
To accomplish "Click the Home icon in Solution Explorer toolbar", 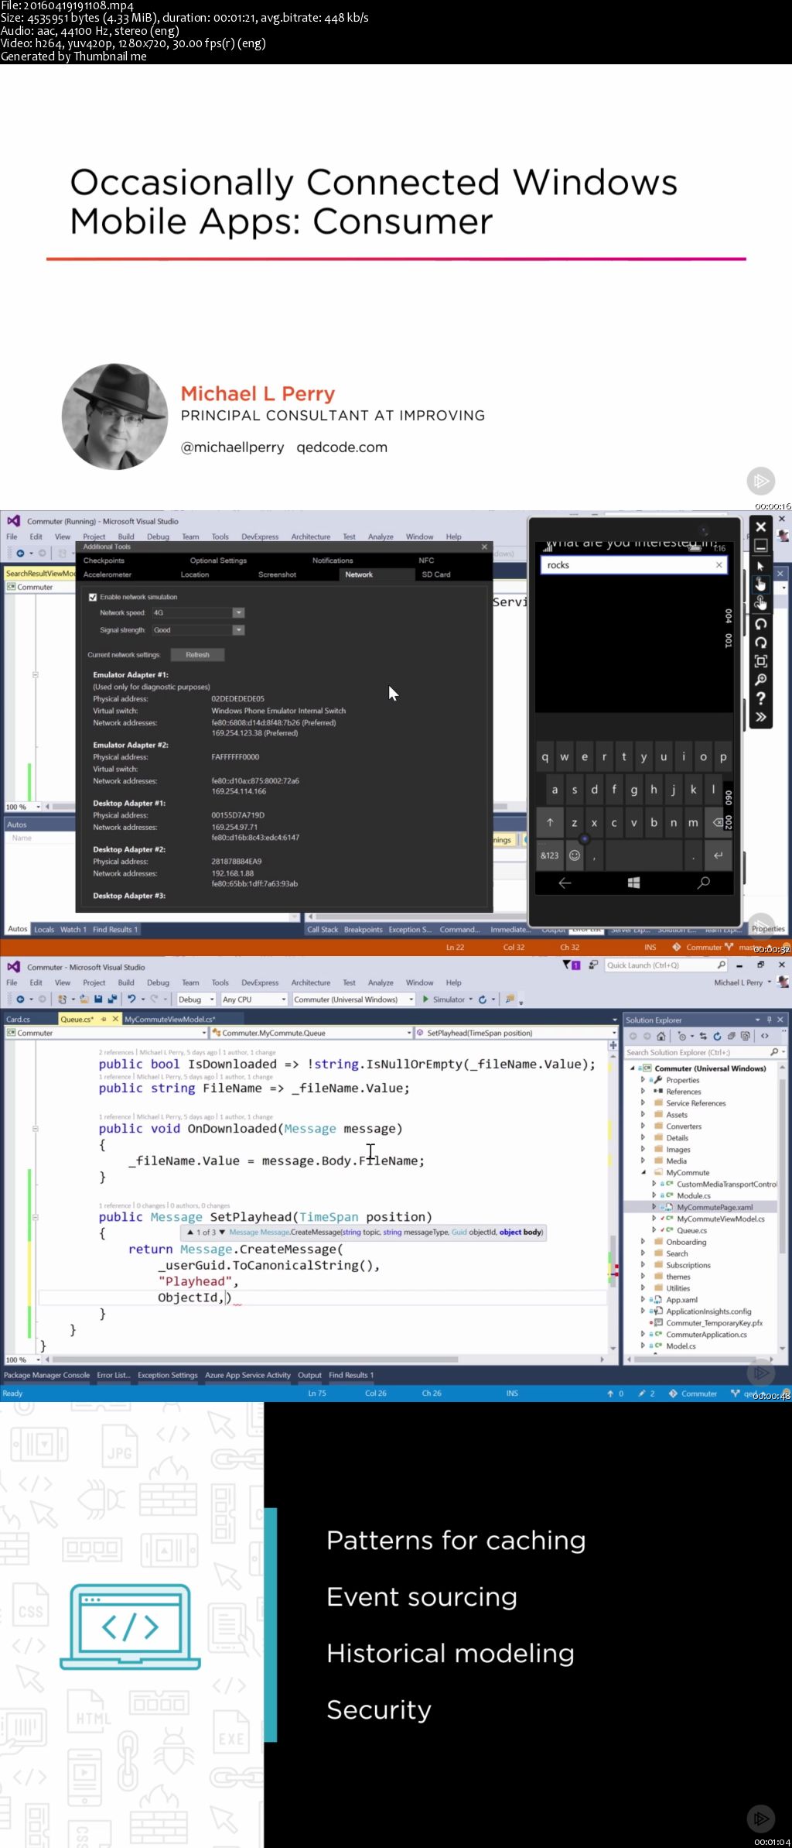I will tap(661, 1036).
